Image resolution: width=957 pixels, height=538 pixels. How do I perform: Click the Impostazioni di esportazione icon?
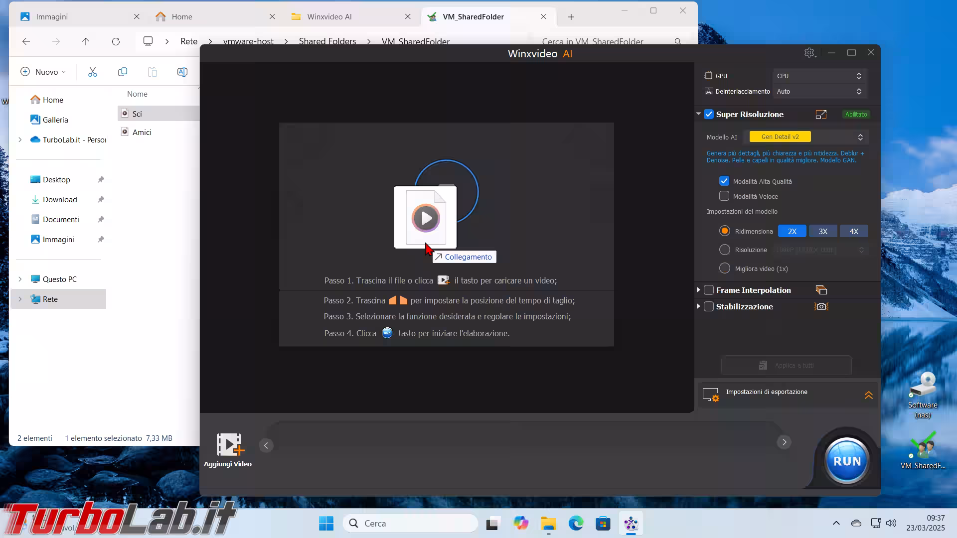710,395
